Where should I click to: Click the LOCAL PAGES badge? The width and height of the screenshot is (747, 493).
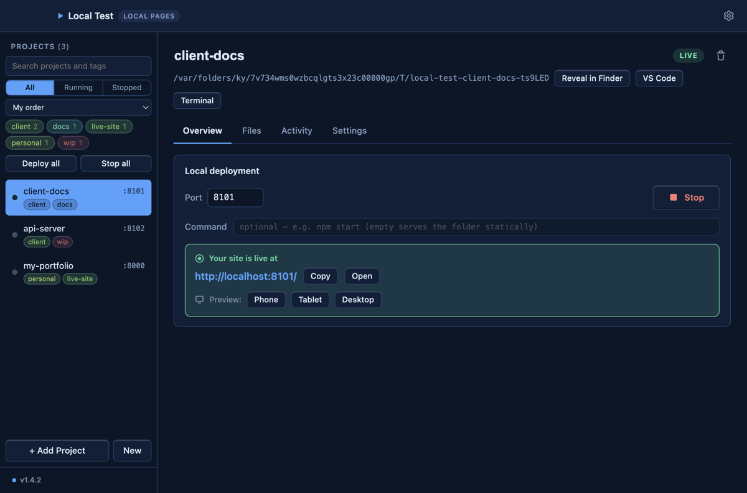(x=149, y=16)
